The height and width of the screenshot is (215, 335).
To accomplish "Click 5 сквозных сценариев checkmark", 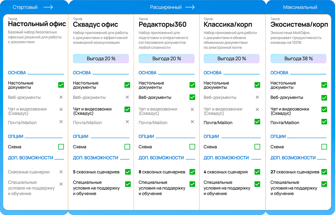I will coord(128,172).
